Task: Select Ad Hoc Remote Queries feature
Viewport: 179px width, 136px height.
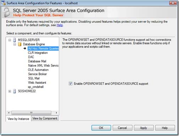Action: 43,48
